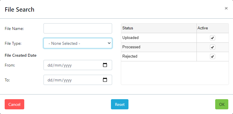The width and height of the screenshot is (233, 114).
Task: Focus the To dd/mm/yyyy date text
Action: point(60,80)
